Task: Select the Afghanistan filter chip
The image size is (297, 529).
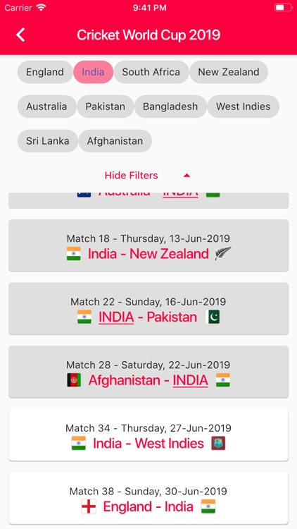Action: (x=115, y=140)
